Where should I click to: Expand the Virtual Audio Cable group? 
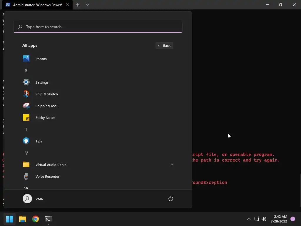point(172,164)
